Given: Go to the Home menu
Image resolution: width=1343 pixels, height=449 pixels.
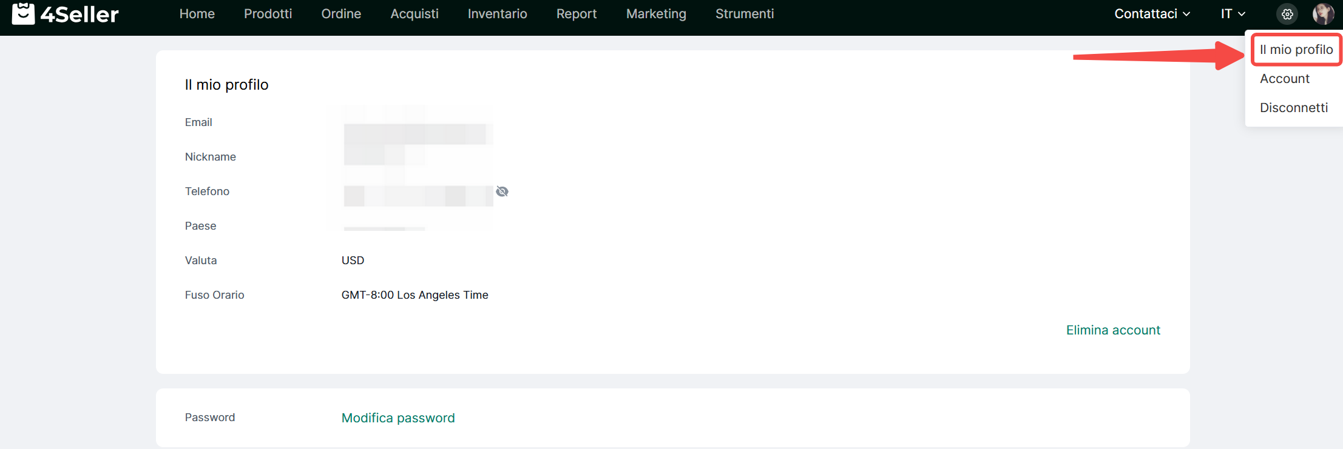Looking at the screenshot, I should click(197, 14).
